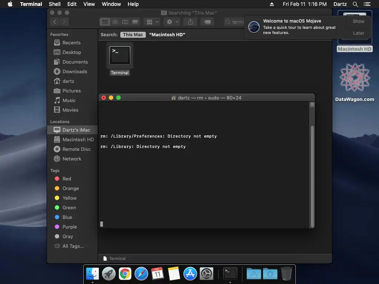Open Documents in Finder sidebar
This screenshot has height=284, width=379.
click(75, 62)
